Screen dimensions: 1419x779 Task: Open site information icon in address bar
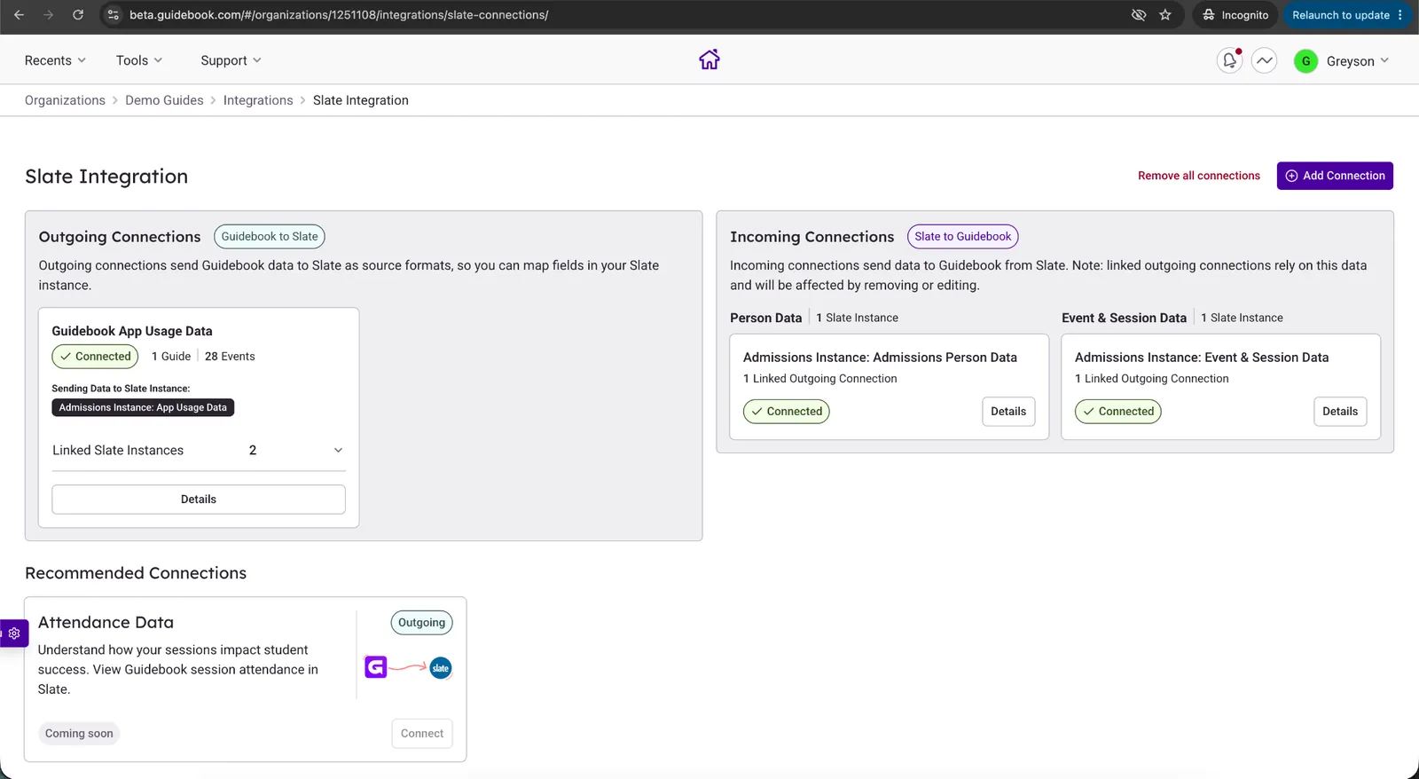(x=112, y=15)
